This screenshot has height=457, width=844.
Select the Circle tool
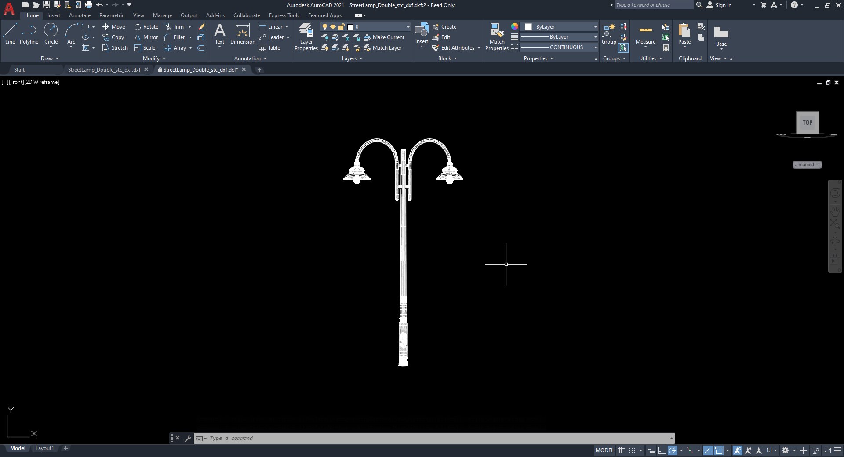(51, 34)
